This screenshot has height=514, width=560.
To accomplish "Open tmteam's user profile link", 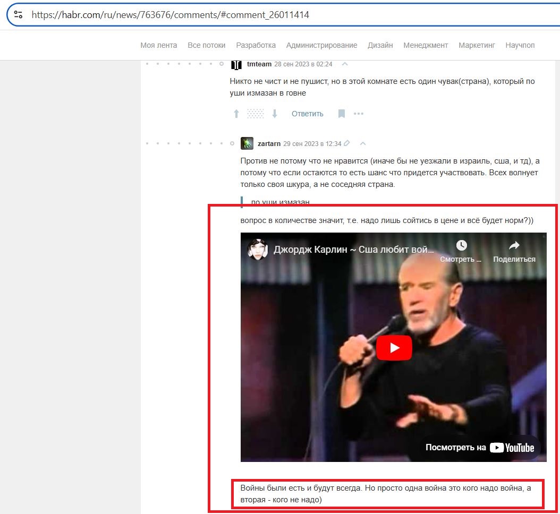I will point(259,64).
